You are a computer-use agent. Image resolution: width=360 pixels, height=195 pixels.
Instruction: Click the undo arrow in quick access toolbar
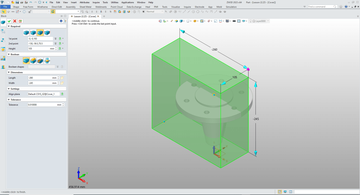(31, 2)
